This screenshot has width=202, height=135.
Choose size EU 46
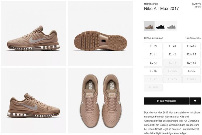click(191, 71)
